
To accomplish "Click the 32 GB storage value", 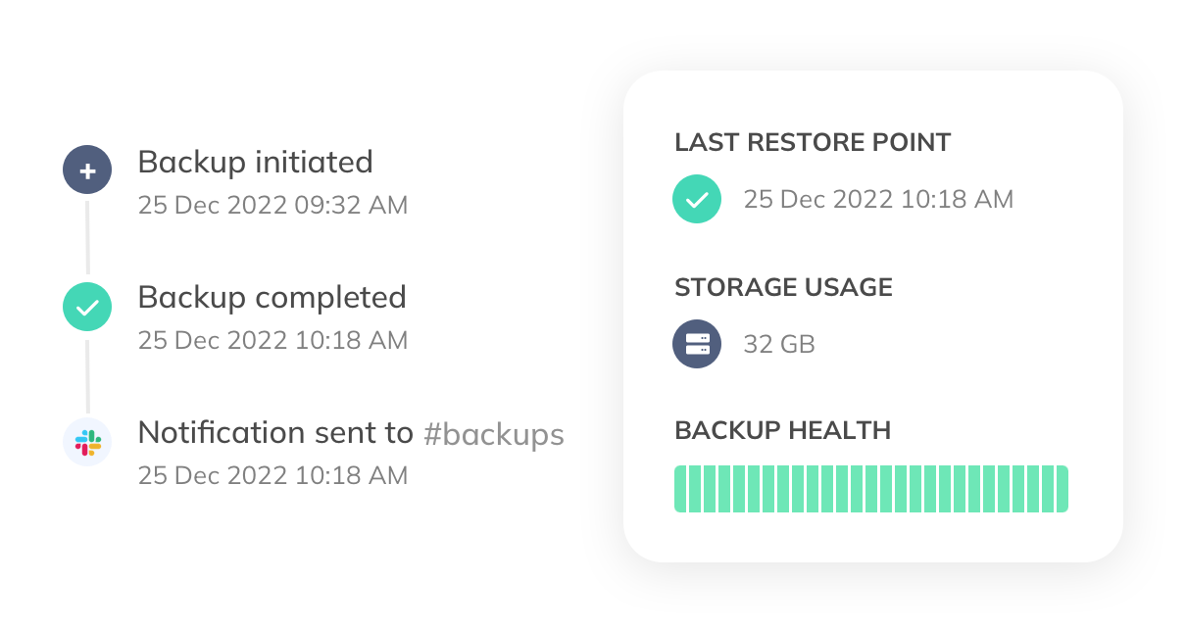I will 779,345.
